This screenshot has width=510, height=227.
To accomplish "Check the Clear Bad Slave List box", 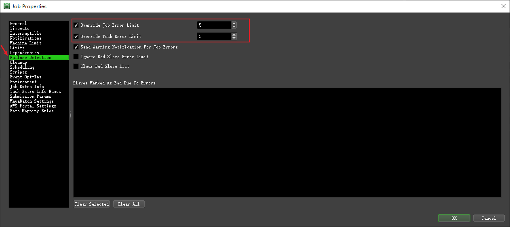I will coord(76,66).
